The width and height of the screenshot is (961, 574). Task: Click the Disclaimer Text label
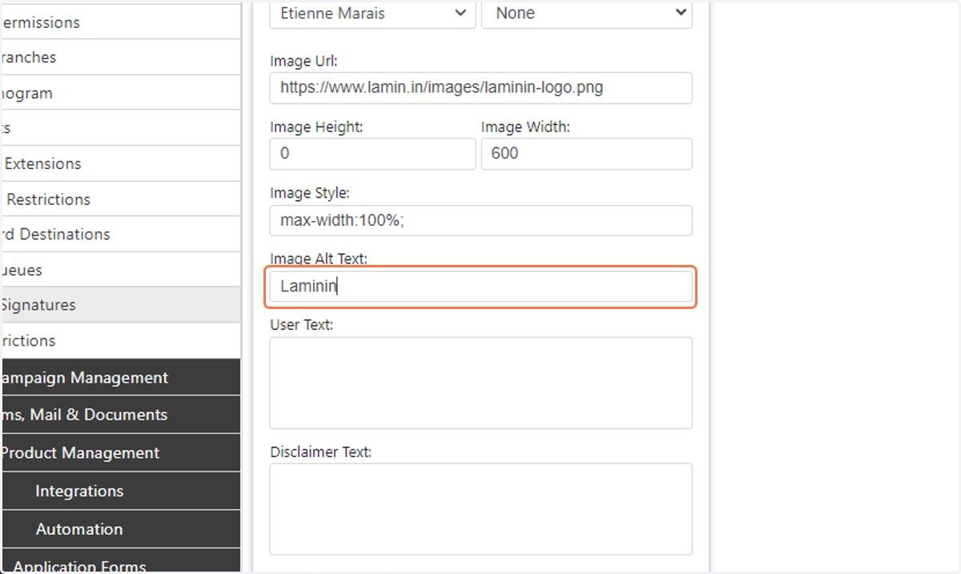pos(321,452)
